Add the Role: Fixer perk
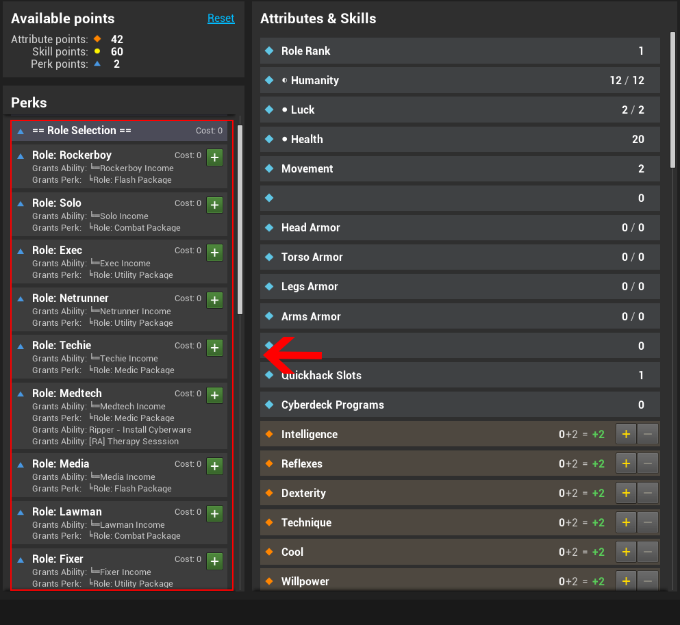Screen dimensions: 680x625 pyautogui.click(x=215, y=561)
